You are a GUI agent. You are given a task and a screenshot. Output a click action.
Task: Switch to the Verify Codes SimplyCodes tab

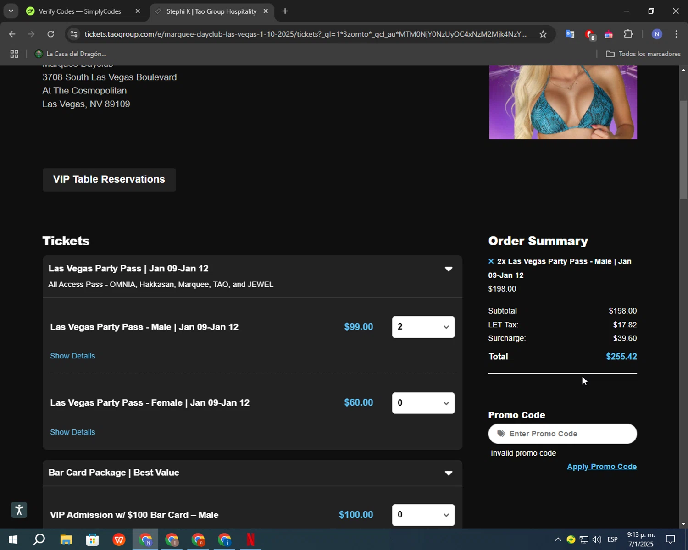point(80,11)
